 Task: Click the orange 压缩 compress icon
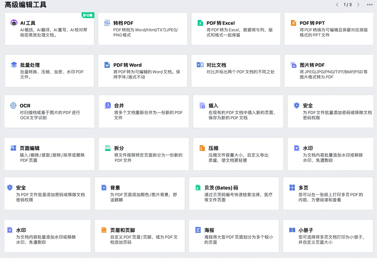coord(202,148)
